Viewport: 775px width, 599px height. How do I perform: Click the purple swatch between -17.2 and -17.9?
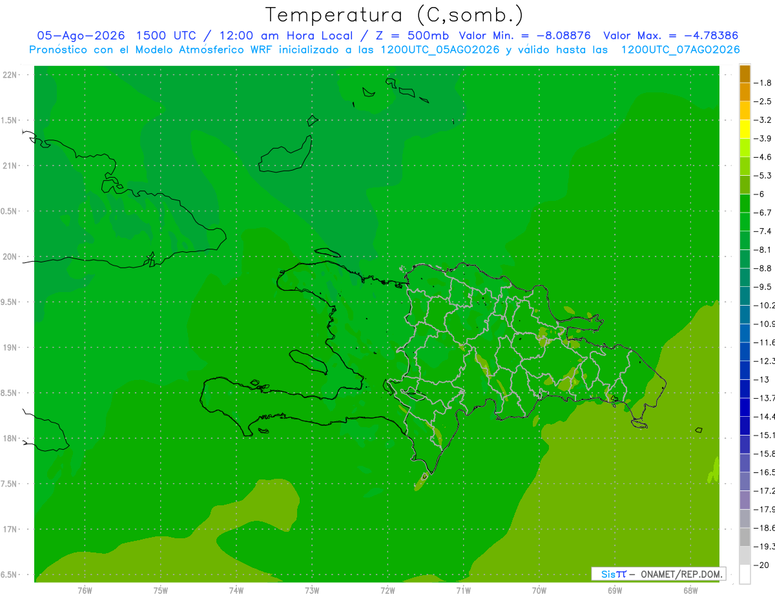pyautogui.click(x=745, y=499)
